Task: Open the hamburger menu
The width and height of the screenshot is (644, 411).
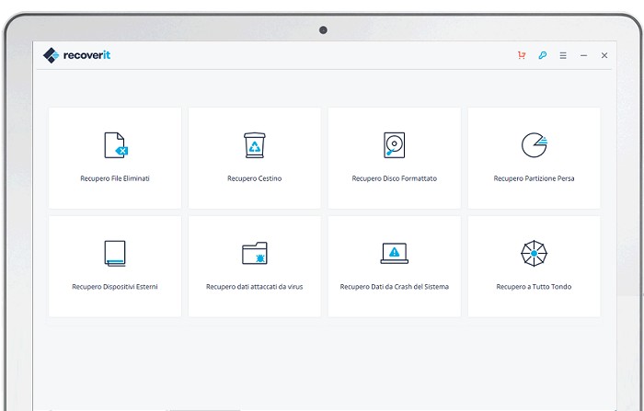Action: coord(563,55)
